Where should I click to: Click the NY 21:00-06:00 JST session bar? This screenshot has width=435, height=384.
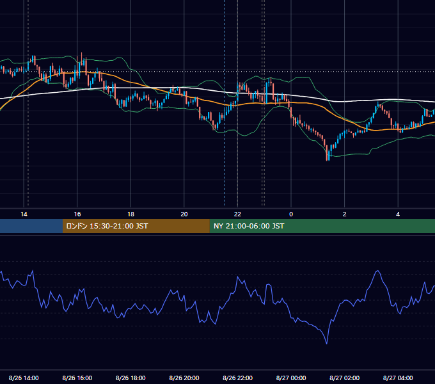322,226
